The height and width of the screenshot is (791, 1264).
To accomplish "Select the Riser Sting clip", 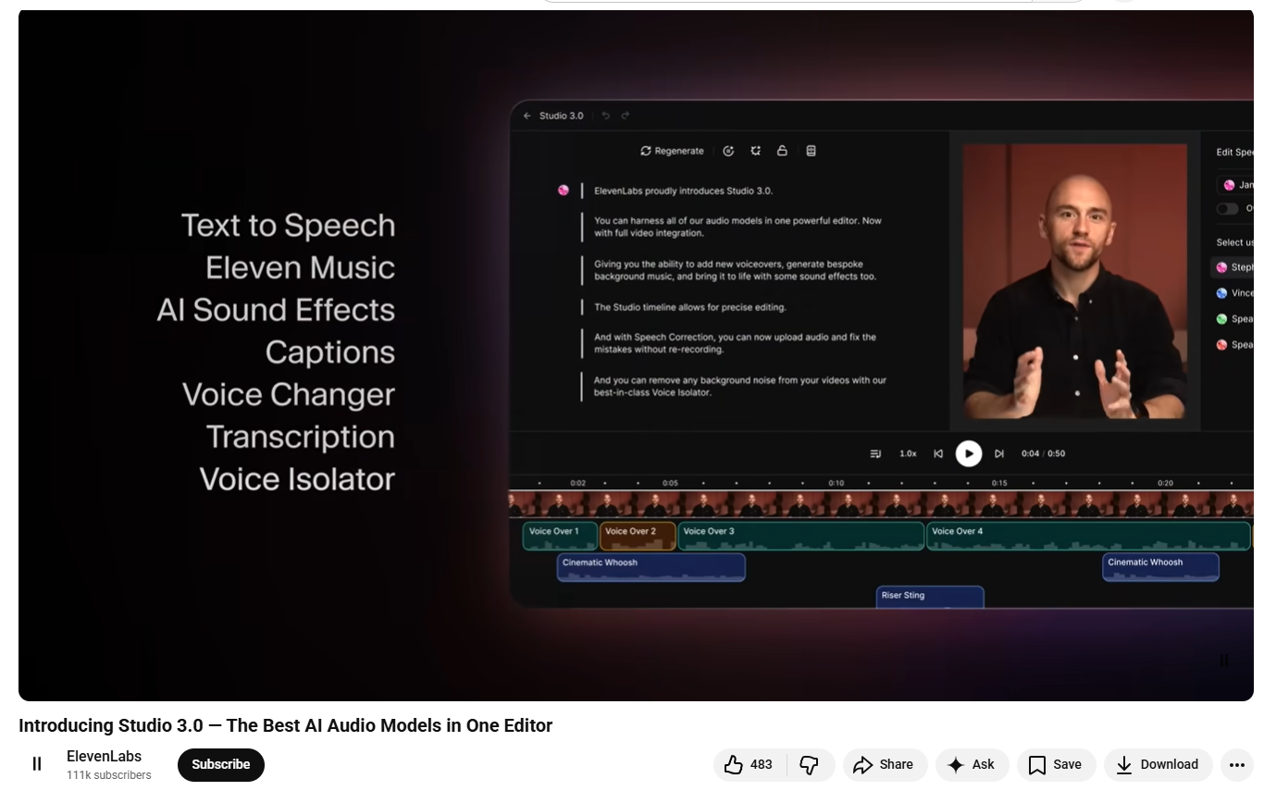I will (x=930, y=597).
